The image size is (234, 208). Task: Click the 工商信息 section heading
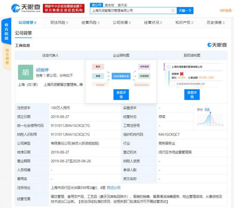coord(22,46)
